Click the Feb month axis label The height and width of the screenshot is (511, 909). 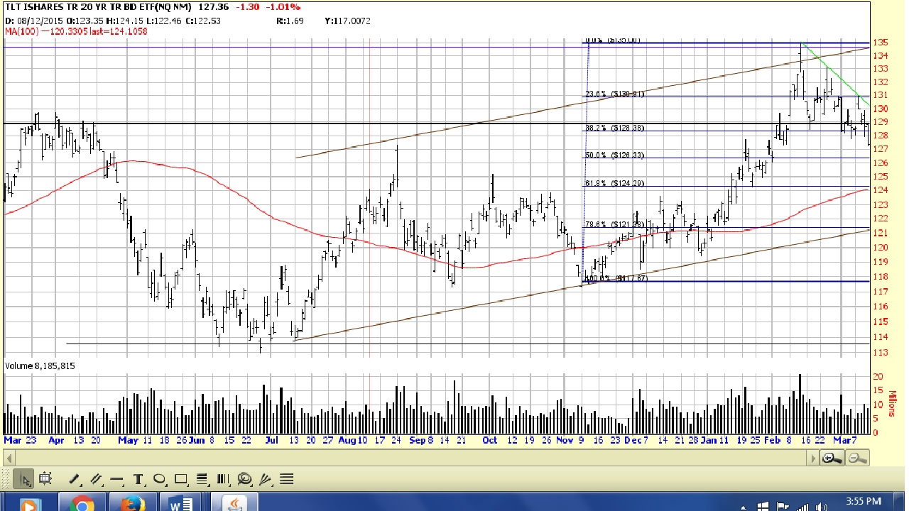click(x=773, y=440)
